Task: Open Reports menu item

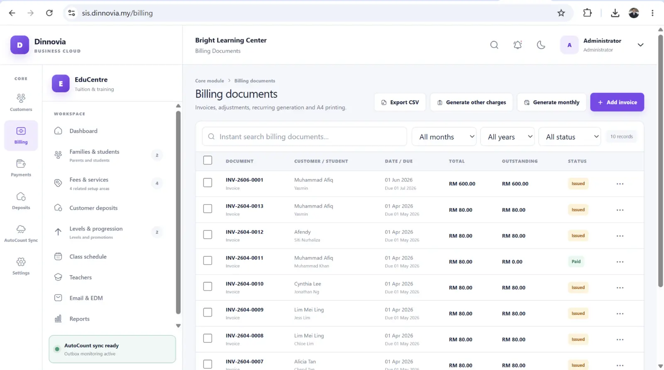Action: tap(108, 319)
